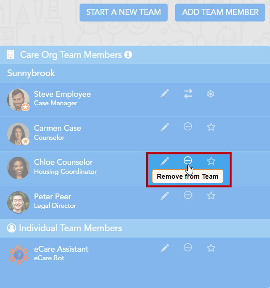Viewport: 270px width, 288px height.
Task: Remove Chloe Counselor from the team
Action: 188,161
